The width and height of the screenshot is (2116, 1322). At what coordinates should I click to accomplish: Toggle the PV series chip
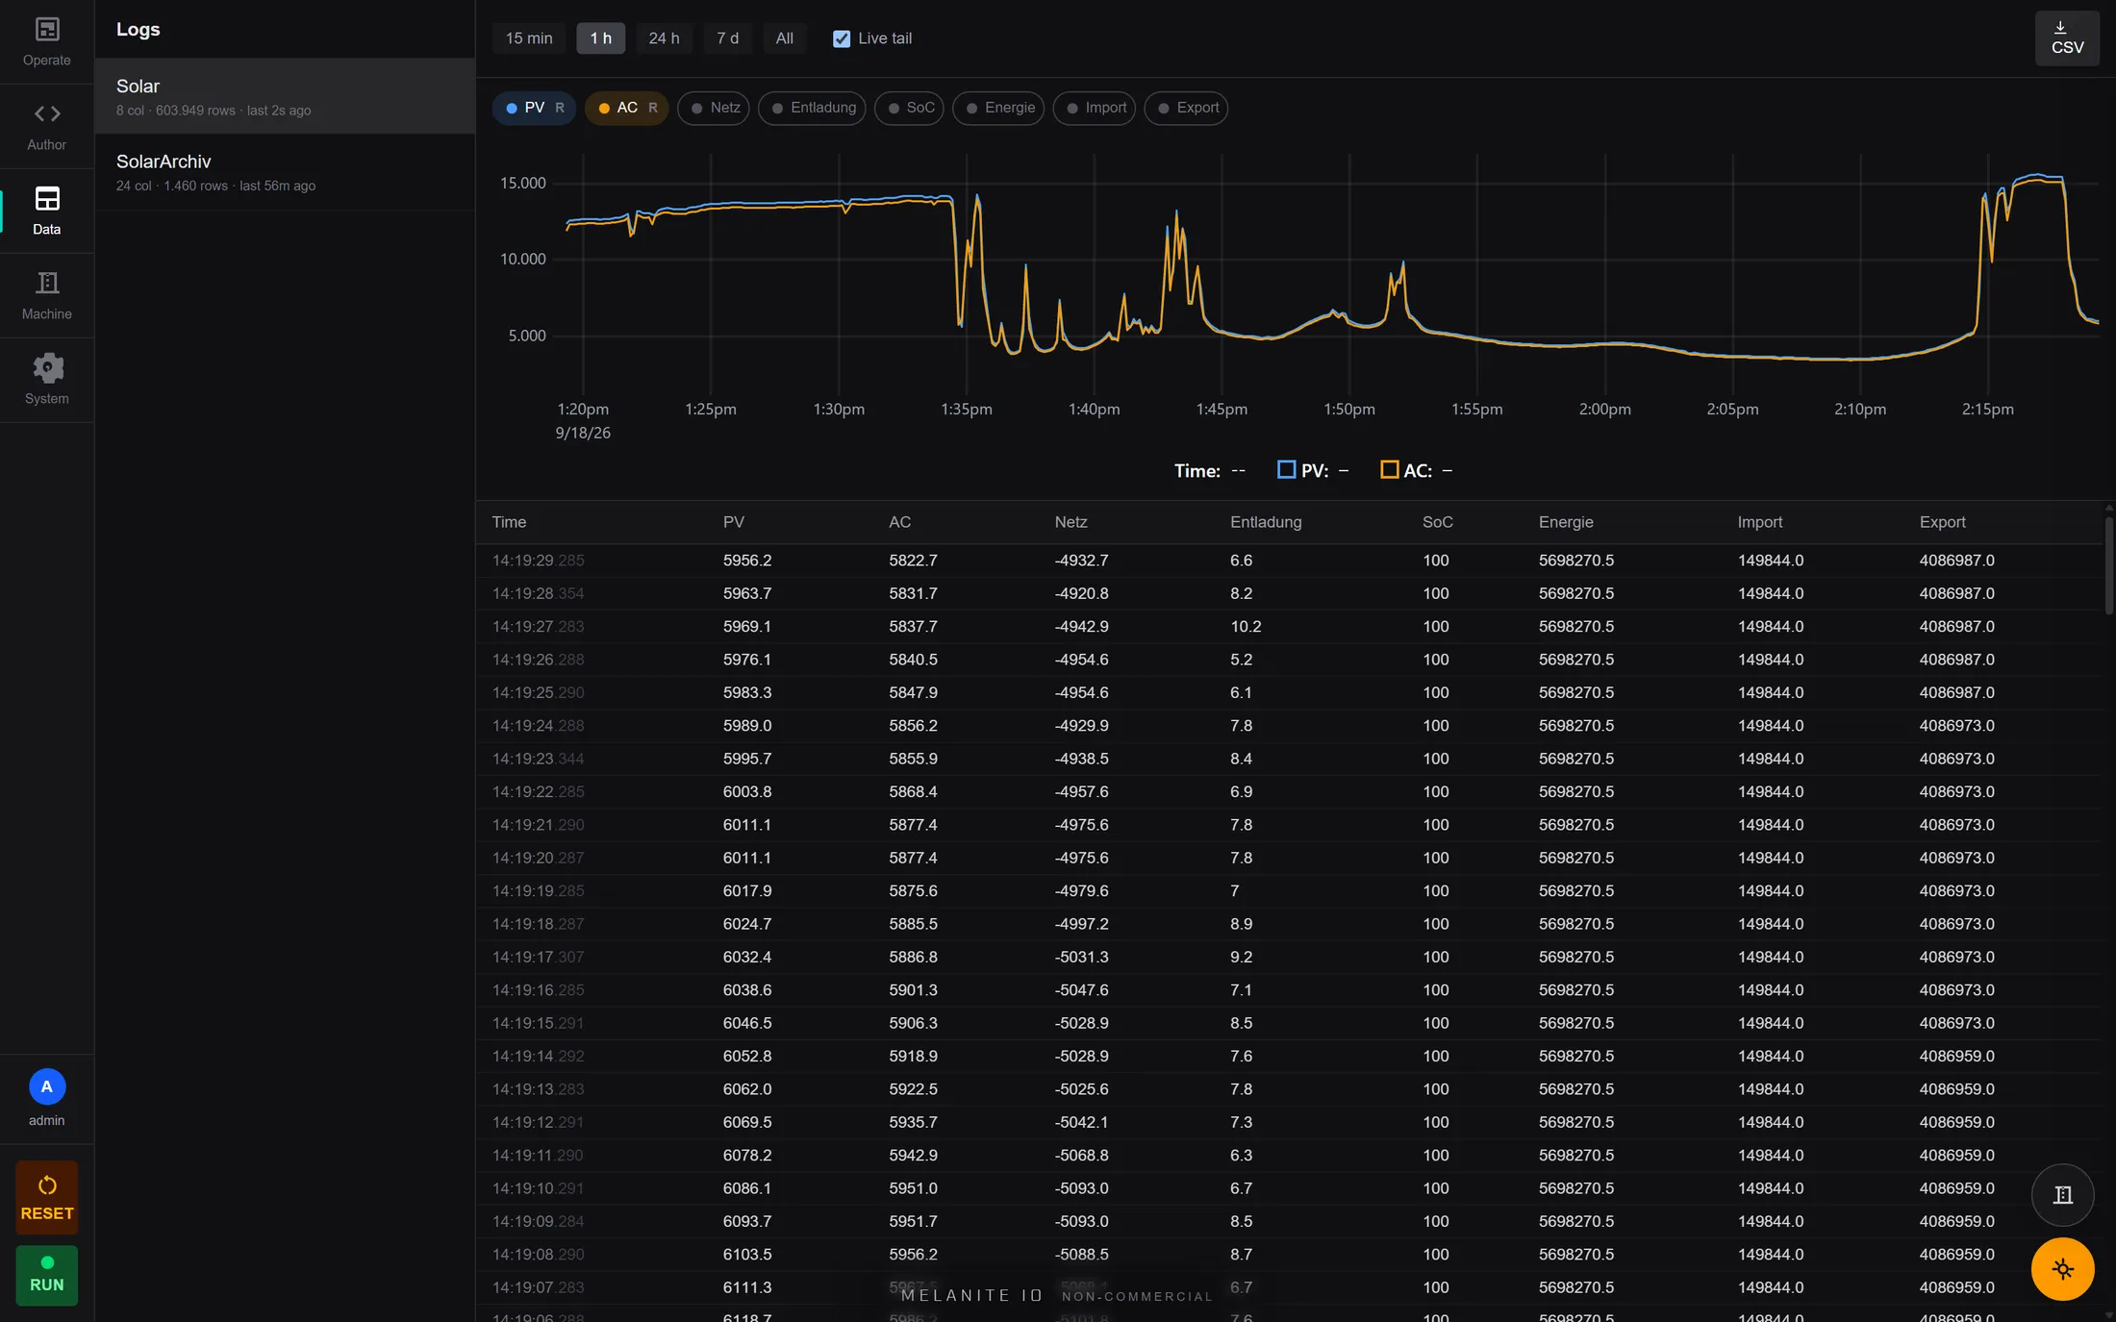point(534,108)
